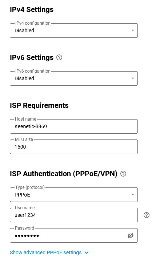Open the IPv4 configuration dropdown
Screen dimensions: 164x263
(x=74, y=31)
